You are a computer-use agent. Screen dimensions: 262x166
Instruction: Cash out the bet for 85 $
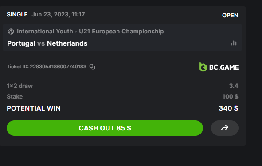click(105, 128)
